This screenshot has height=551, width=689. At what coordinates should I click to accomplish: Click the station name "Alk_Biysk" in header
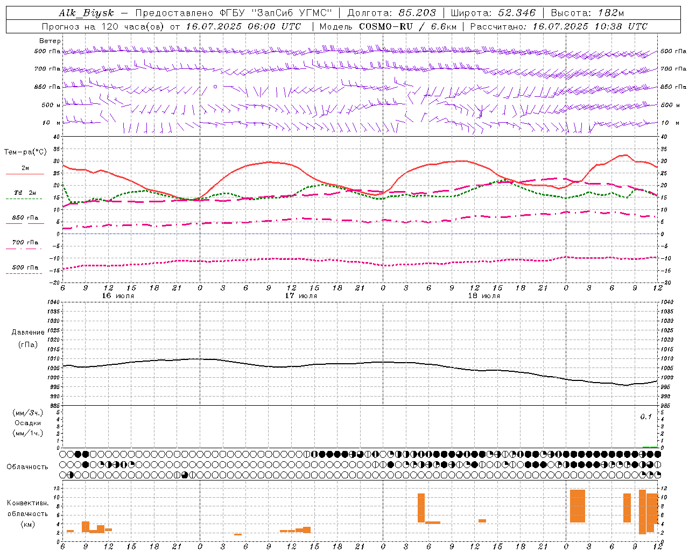coord(86,13)
